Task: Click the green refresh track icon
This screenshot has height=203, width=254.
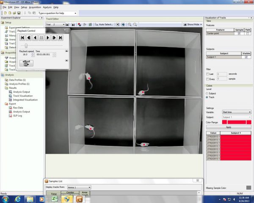Action: (x=90, y=25)
